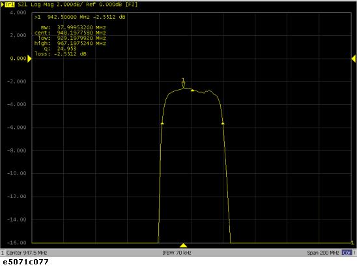This screenshot has height=267, width=357.
Task: Click the -2.000 Y-axis label
Action: coord(17,81)
